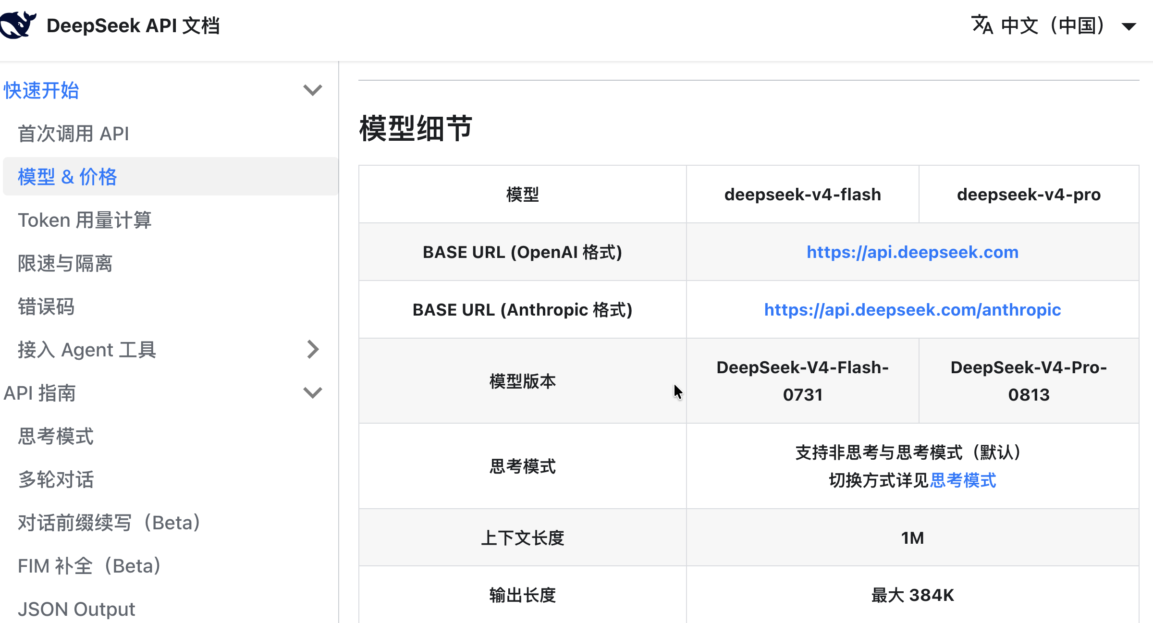Open the 快速开始 sidebar category
Image resolution: width=1153 pixels, height=623 pixels.
point(41,90)
